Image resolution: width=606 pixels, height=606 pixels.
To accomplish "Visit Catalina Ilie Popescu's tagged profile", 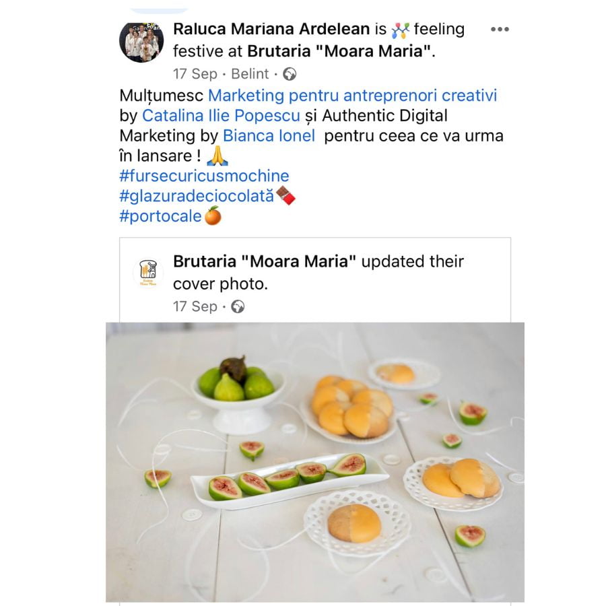I will (221, 116).
